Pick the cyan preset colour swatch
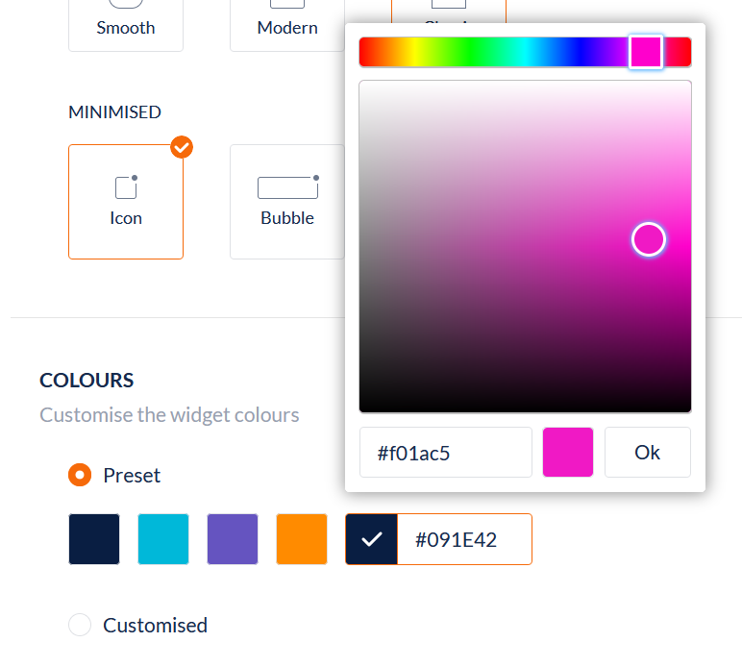Viewport: 742px width, 667px height. pyautogui.click(x=163, y=539)
